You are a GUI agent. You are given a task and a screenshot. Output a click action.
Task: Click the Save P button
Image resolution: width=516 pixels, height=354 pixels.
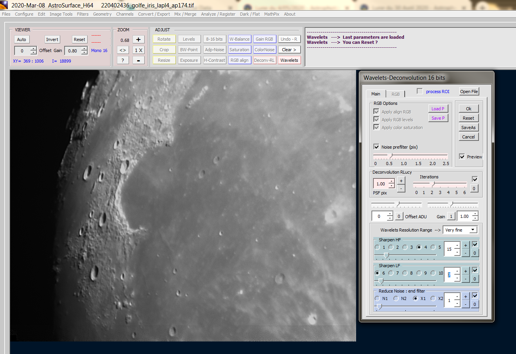[438, 118]
